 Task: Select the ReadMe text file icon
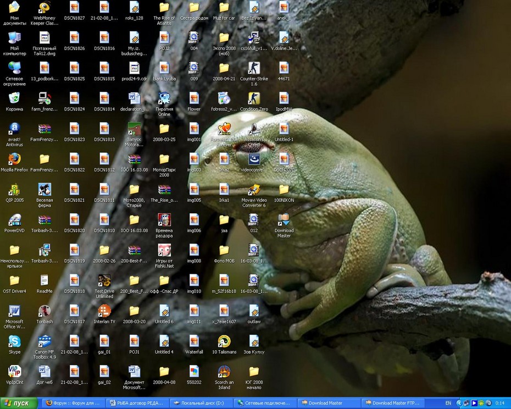(x=45, y=284)
